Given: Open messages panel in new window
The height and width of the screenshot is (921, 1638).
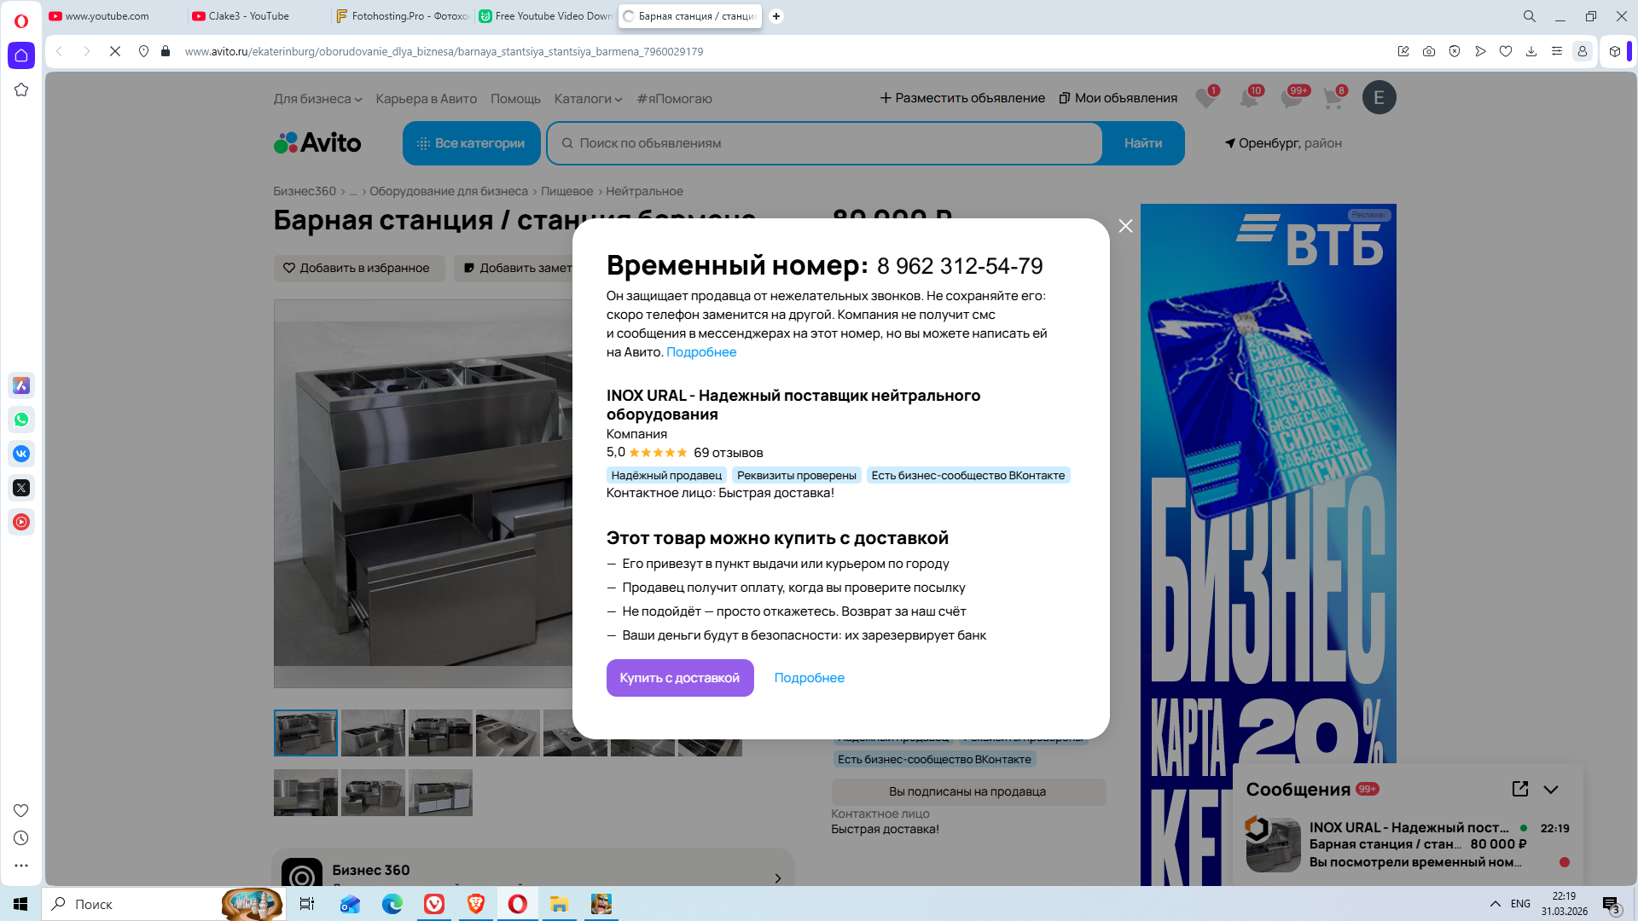Looking at the screenshot, I should [1519, 789].
